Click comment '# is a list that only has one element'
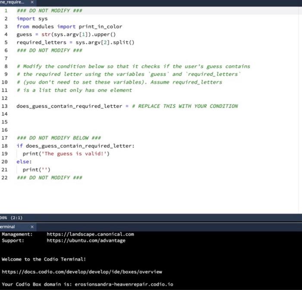This screenshot has width=302, height=290. (74, 90)
